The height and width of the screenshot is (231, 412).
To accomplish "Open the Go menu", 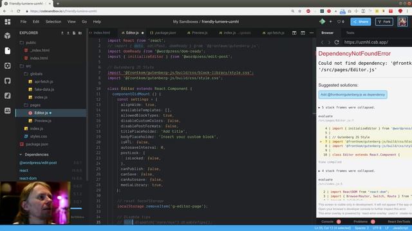I will [84, 22].
